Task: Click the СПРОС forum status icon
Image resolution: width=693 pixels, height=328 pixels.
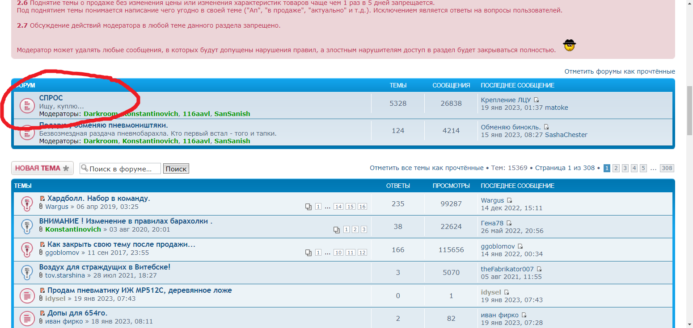Action: tap(27, 106)
